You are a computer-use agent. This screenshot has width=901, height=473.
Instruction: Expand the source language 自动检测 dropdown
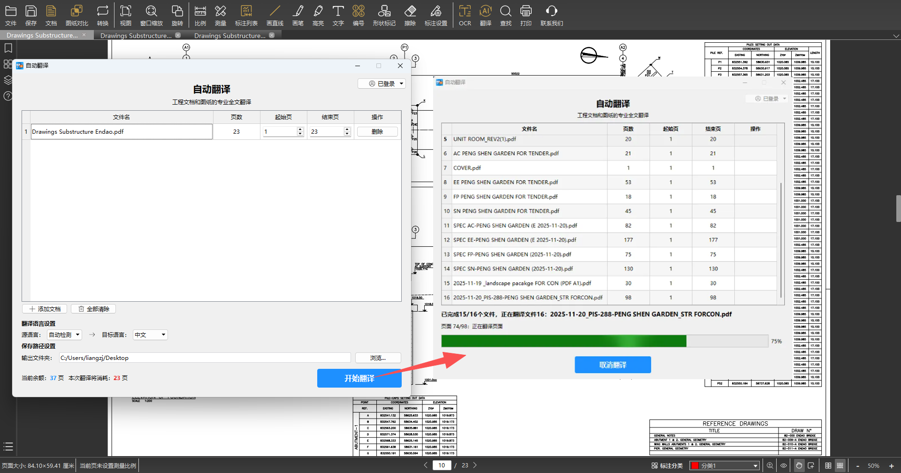(64, 335)
